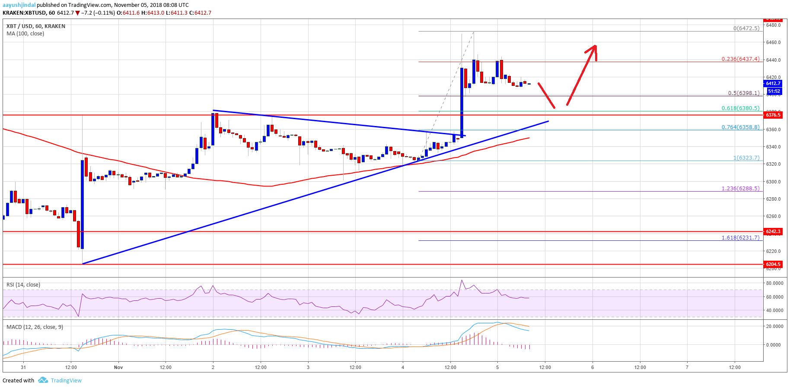Click the 6300.0 price axis value
This screenshot has width=790, height=388.
tap(773, 182)
